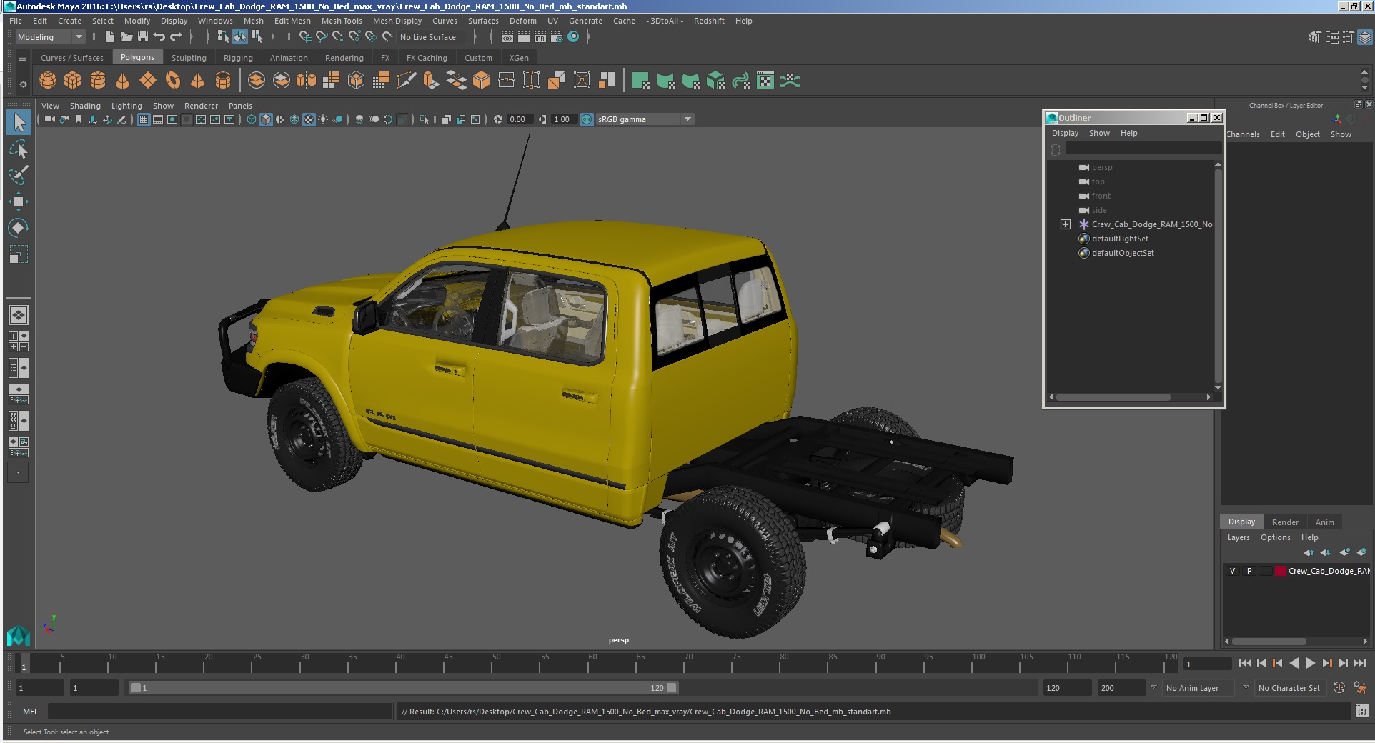Open the shelf tabs menu button
This screenshot has height=743, width=1375.
pos(23,59)
